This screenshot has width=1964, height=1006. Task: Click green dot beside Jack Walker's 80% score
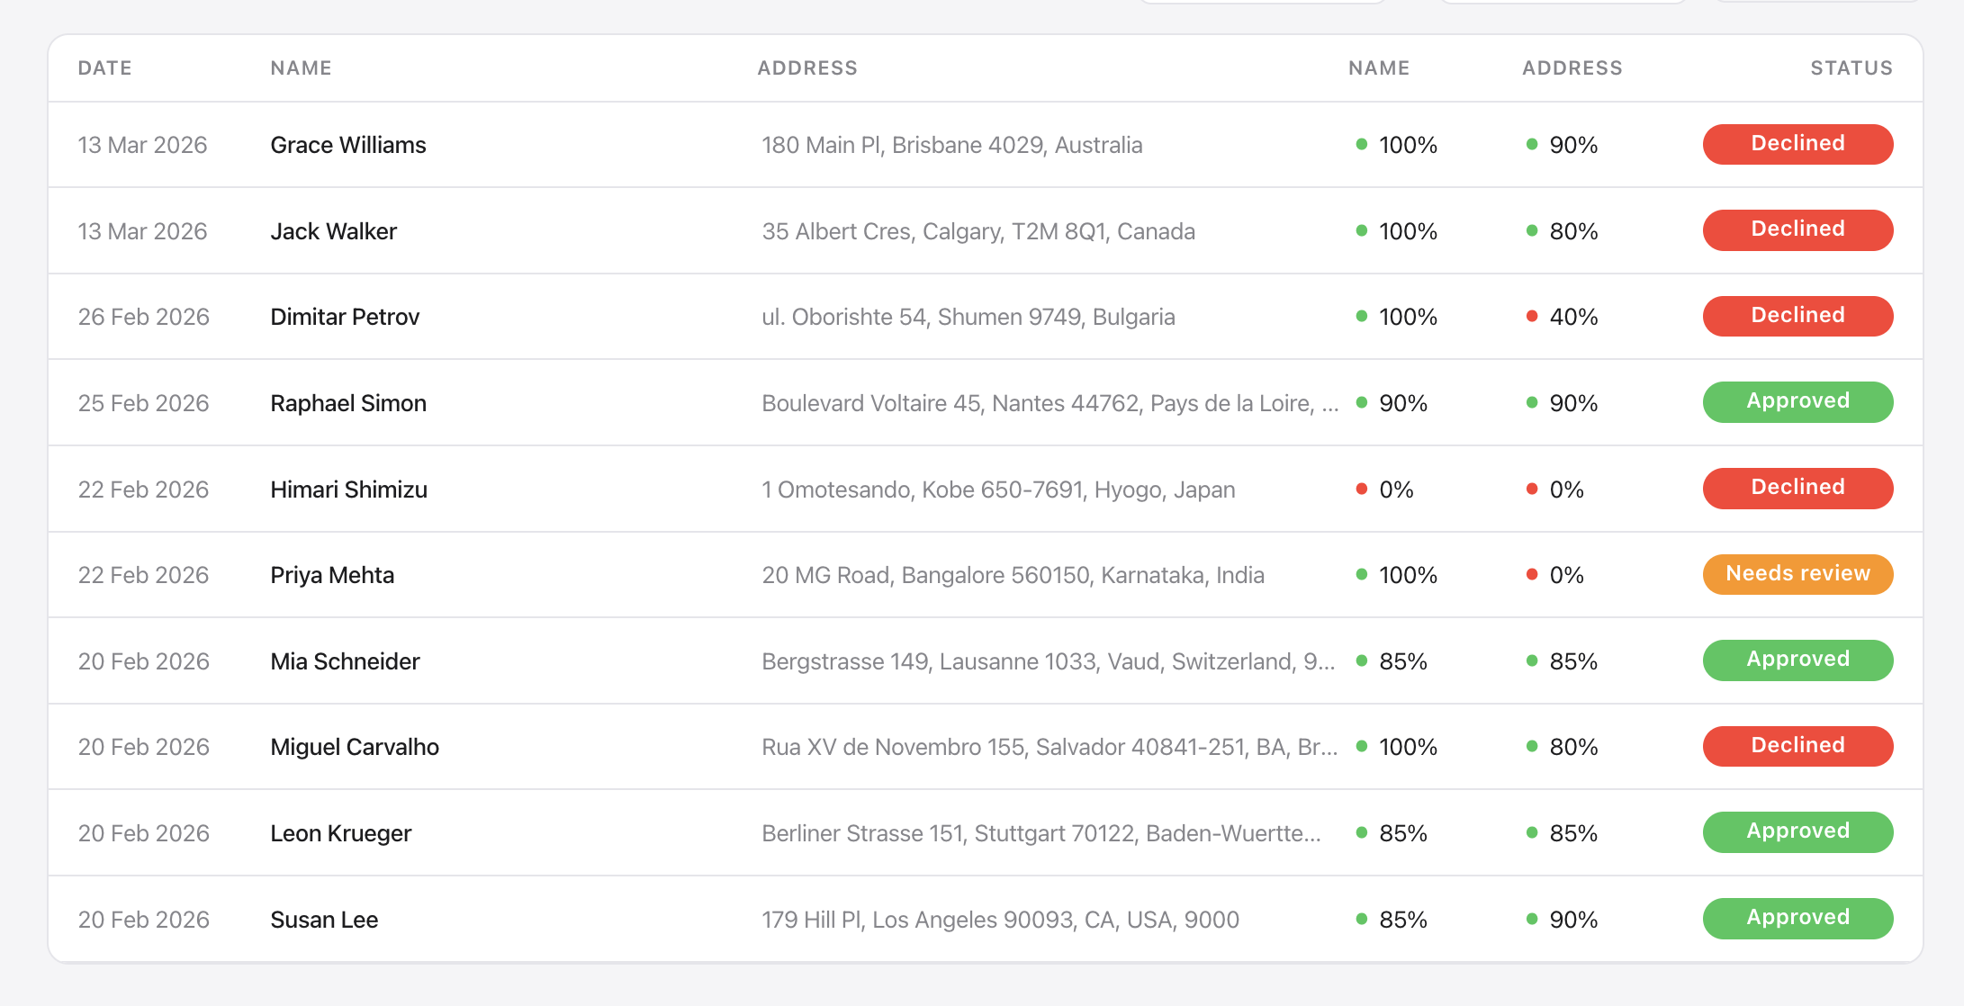(x=1532, y=230)
